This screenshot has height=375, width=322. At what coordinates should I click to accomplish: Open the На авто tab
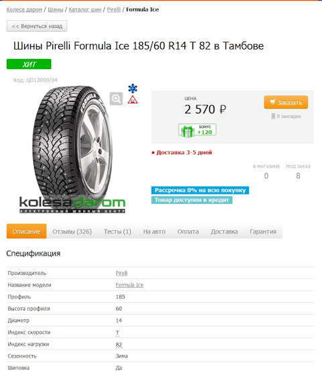(x=154, y=231)
